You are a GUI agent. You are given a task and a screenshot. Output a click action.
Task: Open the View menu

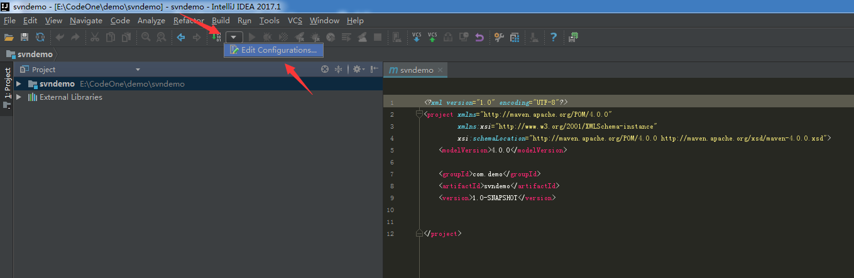pos(53,21)
